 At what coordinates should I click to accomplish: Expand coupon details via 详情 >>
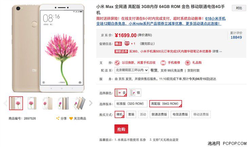pyautogui.click(x=217, y=51)
